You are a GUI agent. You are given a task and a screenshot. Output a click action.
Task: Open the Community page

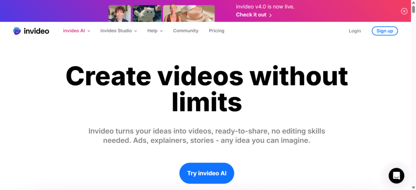pyautogui.click(x=186, y=31)
